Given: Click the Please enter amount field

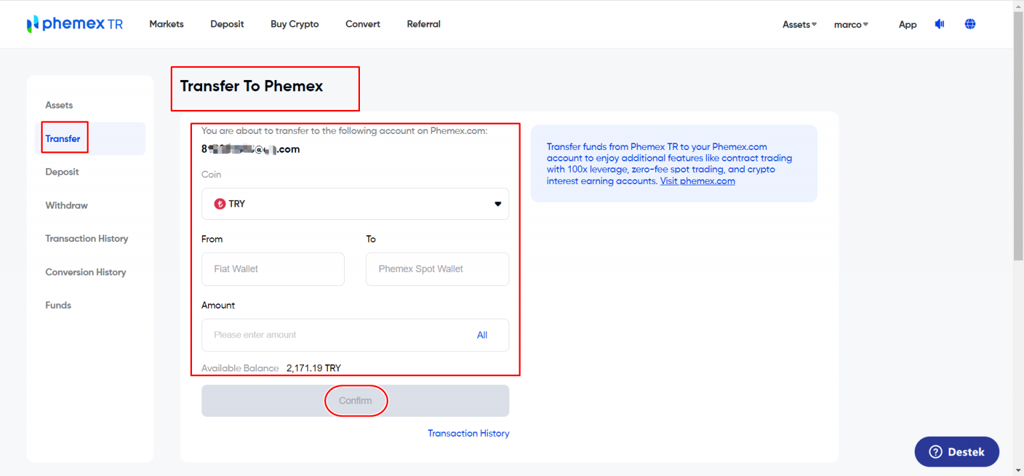Looking at the screenshot, I should tap(300, 335).
